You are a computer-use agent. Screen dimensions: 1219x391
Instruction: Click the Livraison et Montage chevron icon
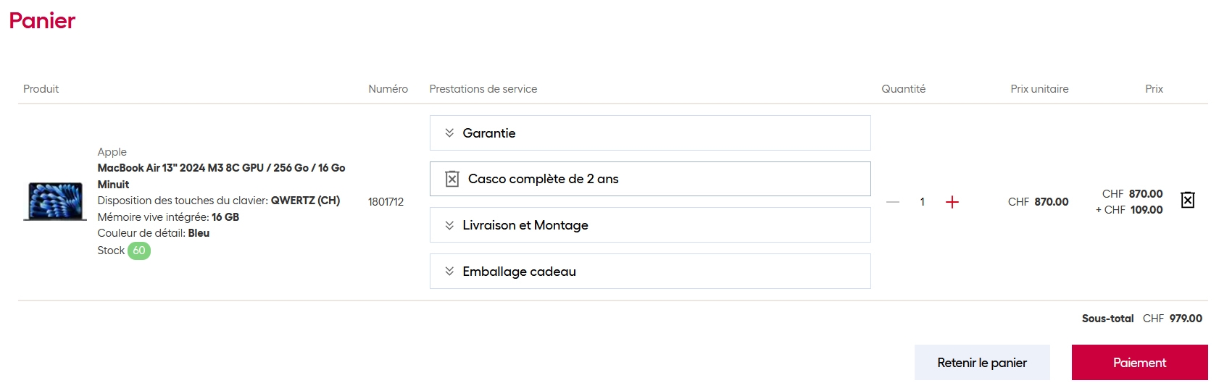(x=449, y=225)
